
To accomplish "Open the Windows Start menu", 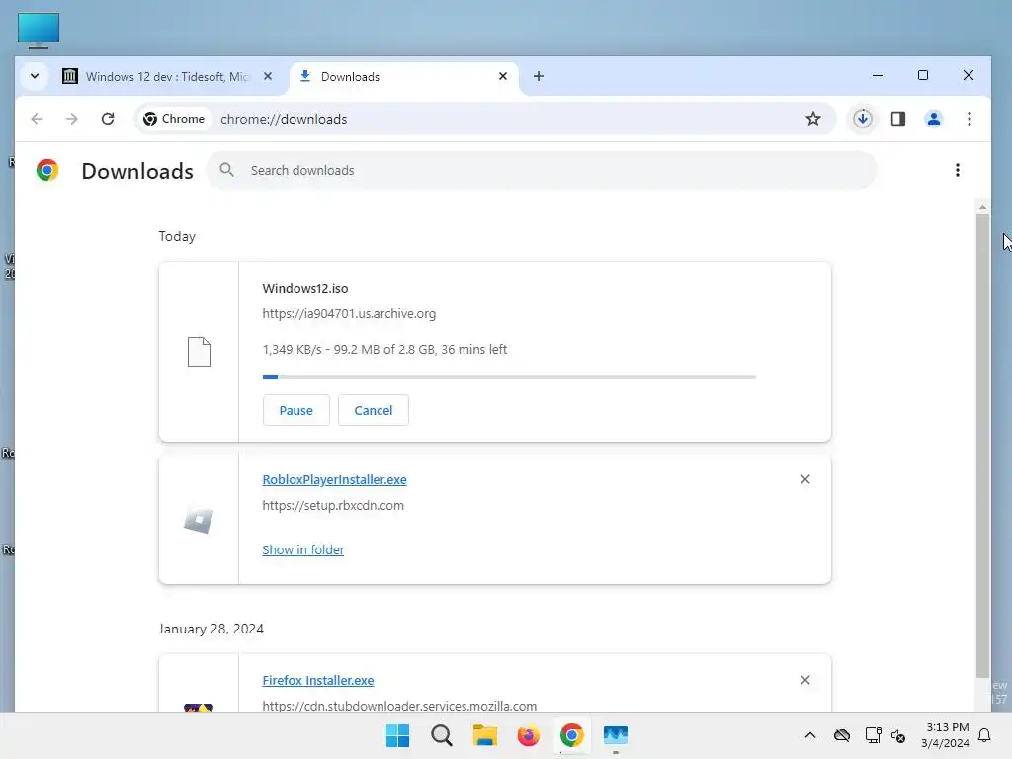I will click(x=397, y=735).
